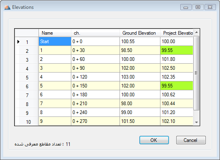Viewport: 220px width, 160px height.
Task: Click ground elevation 102.00 in row 4
Action: 140,68
